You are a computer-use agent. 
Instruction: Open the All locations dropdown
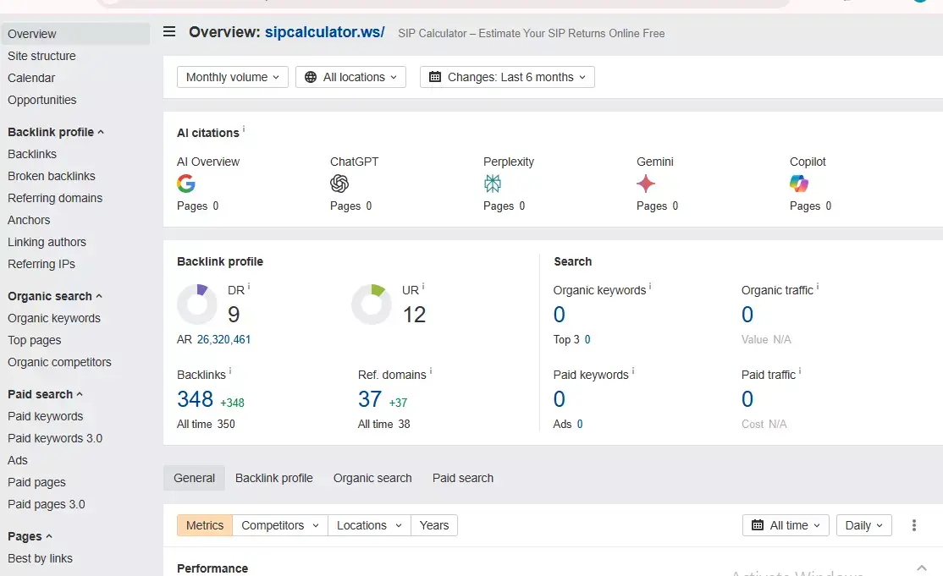point(350,77)
